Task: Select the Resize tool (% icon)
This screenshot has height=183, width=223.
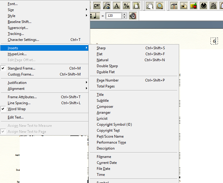Action: tap(126, 5)
